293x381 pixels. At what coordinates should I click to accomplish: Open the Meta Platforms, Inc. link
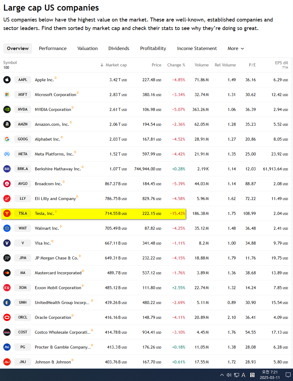(54, 154)
